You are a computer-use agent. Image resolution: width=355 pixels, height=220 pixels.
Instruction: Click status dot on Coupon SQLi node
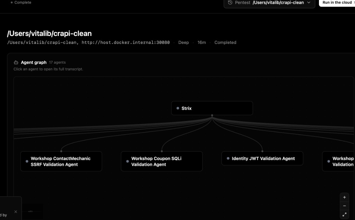click(128, 161)
